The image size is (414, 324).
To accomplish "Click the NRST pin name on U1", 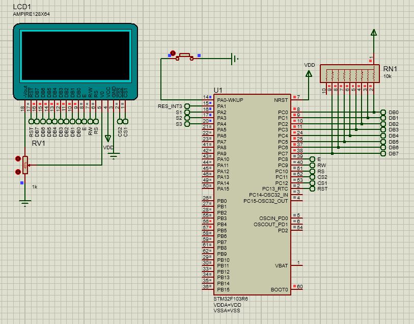I will pyautogui.click(x=281, y=100).
